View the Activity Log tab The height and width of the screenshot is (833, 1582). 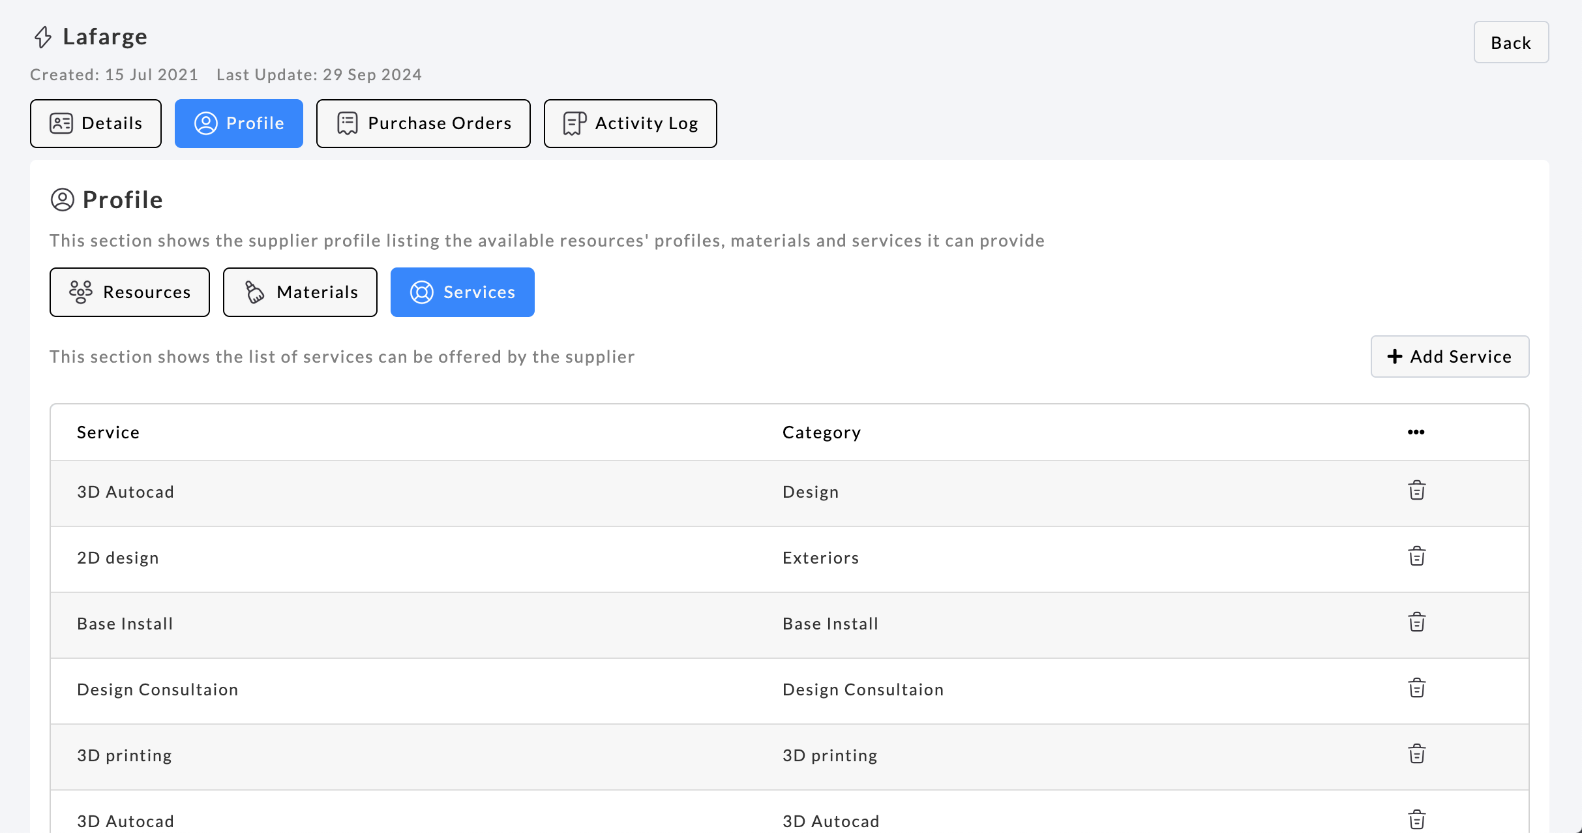coord(630,123)
